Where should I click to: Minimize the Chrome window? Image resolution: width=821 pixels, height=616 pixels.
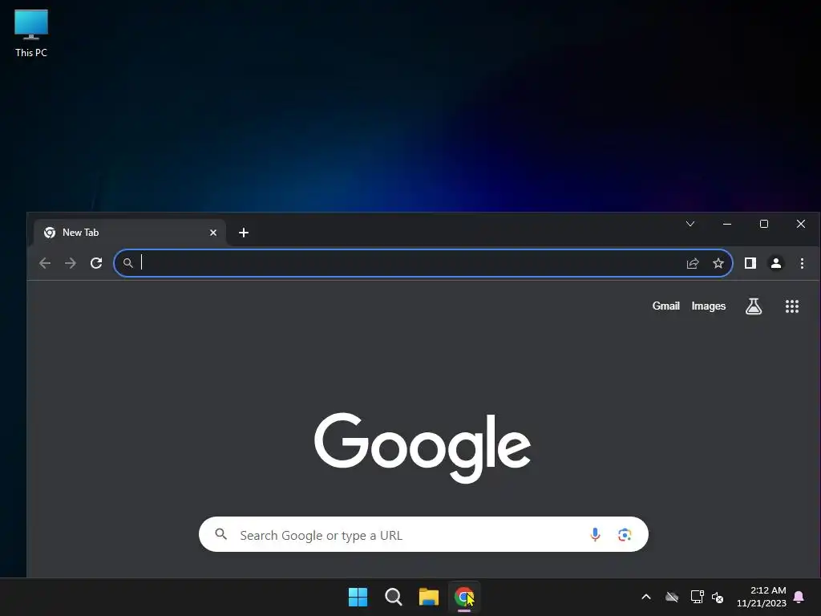coord(726,224)
